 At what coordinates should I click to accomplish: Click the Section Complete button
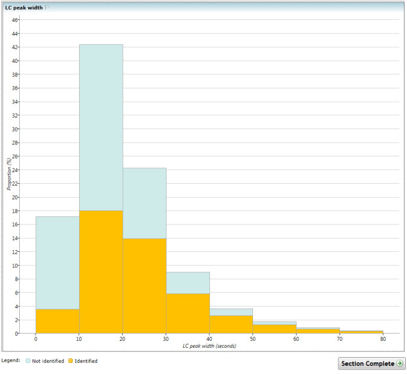pos(372,364)
